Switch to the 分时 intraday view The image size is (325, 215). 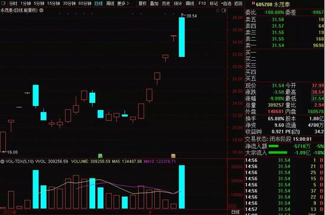tap(13, 4)
